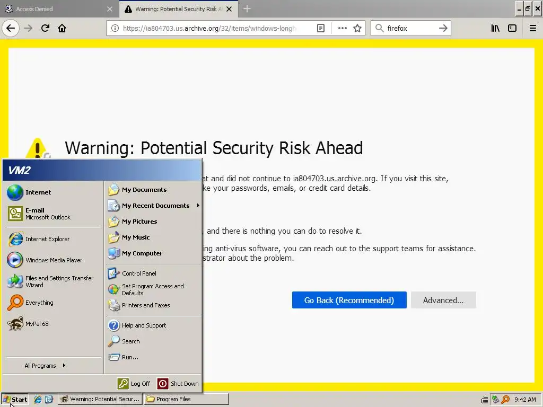543x407 pixels.
Task: Open Help and Support
Action: coord(154,325)
